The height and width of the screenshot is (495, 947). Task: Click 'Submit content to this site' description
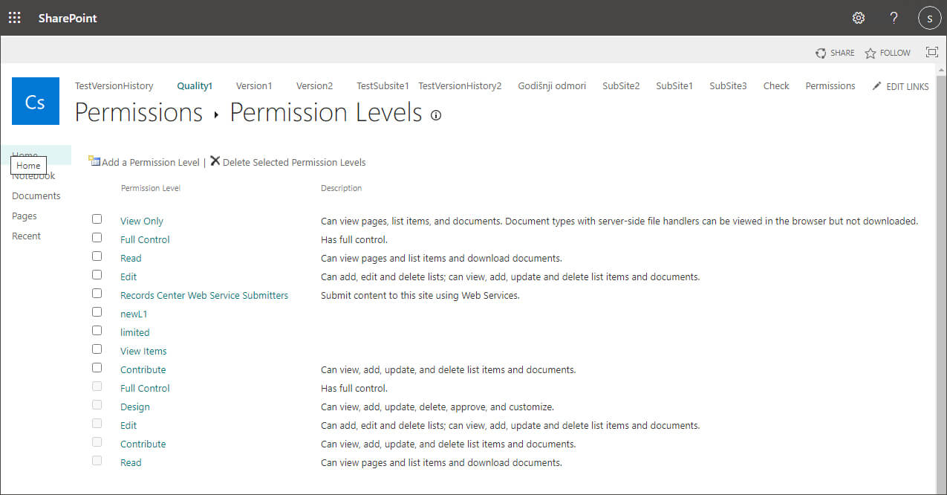coord(420,295)
